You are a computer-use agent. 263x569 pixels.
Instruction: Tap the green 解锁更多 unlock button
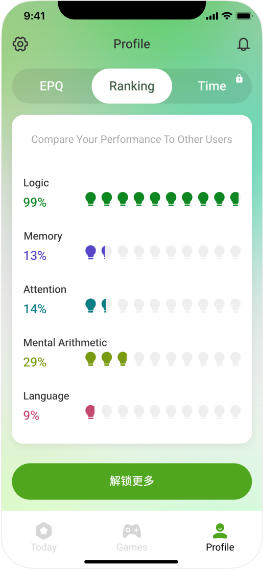pos(132,481)
